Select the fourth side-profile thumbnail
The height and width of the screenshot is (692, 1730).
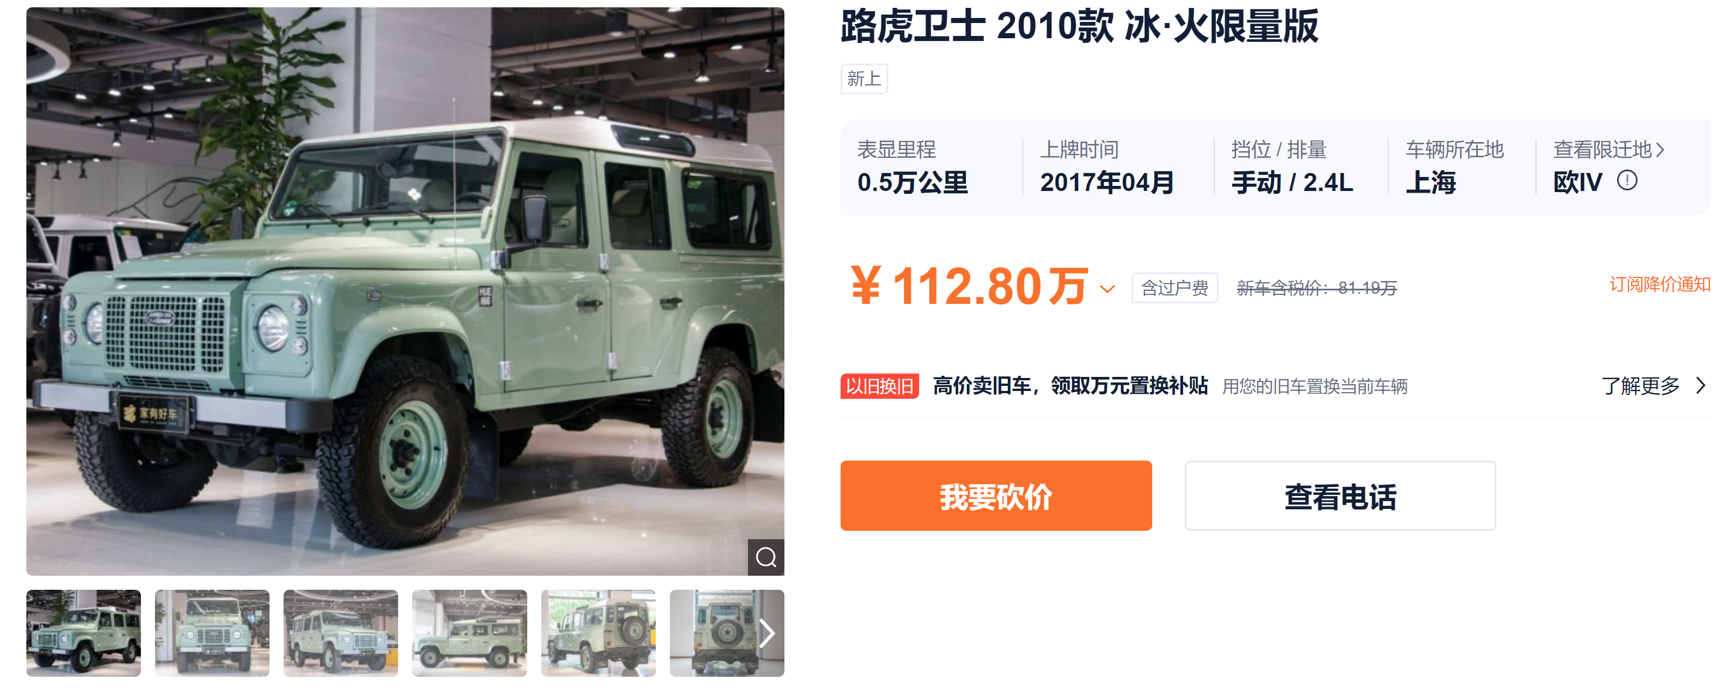pyautogui.click(x=469, y=633)
